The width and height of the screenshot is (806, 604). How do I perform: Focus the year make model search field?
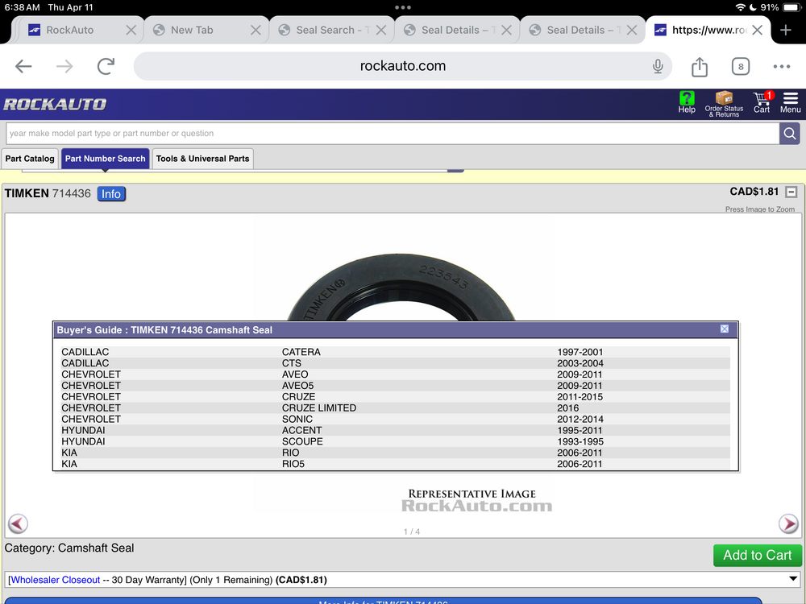(393, 134)
